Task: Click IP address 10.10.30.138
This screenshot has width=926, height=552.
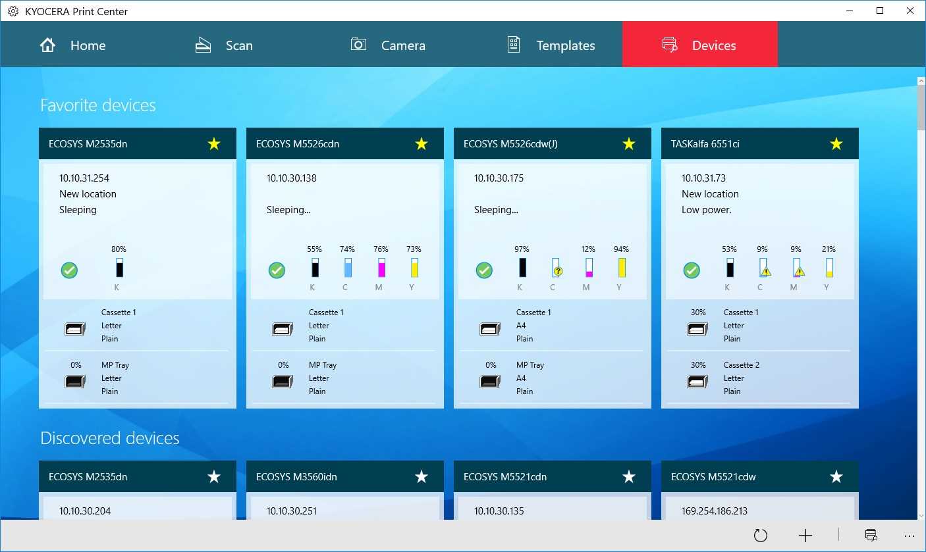Action: 292,178
